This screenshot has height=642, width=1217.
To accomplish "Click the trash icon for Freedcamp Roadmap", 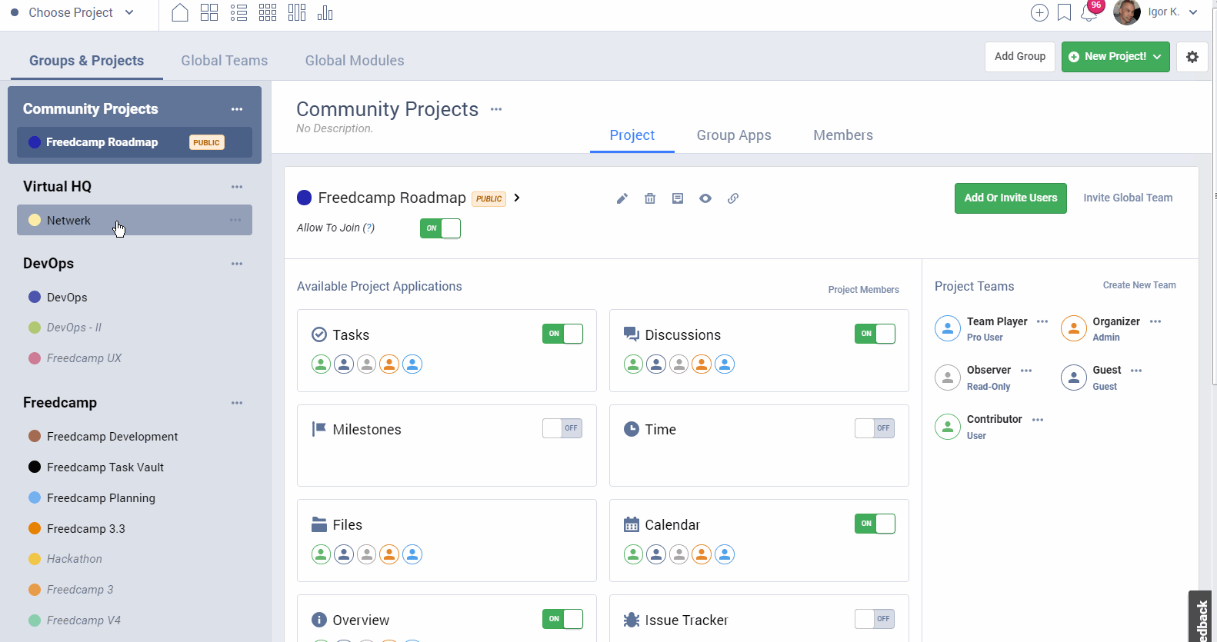I will tap(650, 198).
